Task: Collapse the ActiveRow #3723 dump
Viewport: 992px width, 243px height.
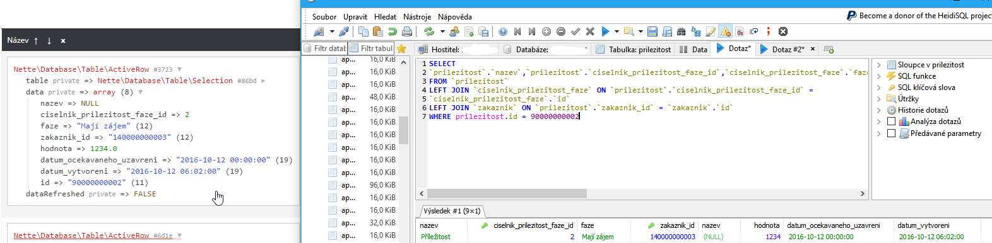Action: coord(179,69)
